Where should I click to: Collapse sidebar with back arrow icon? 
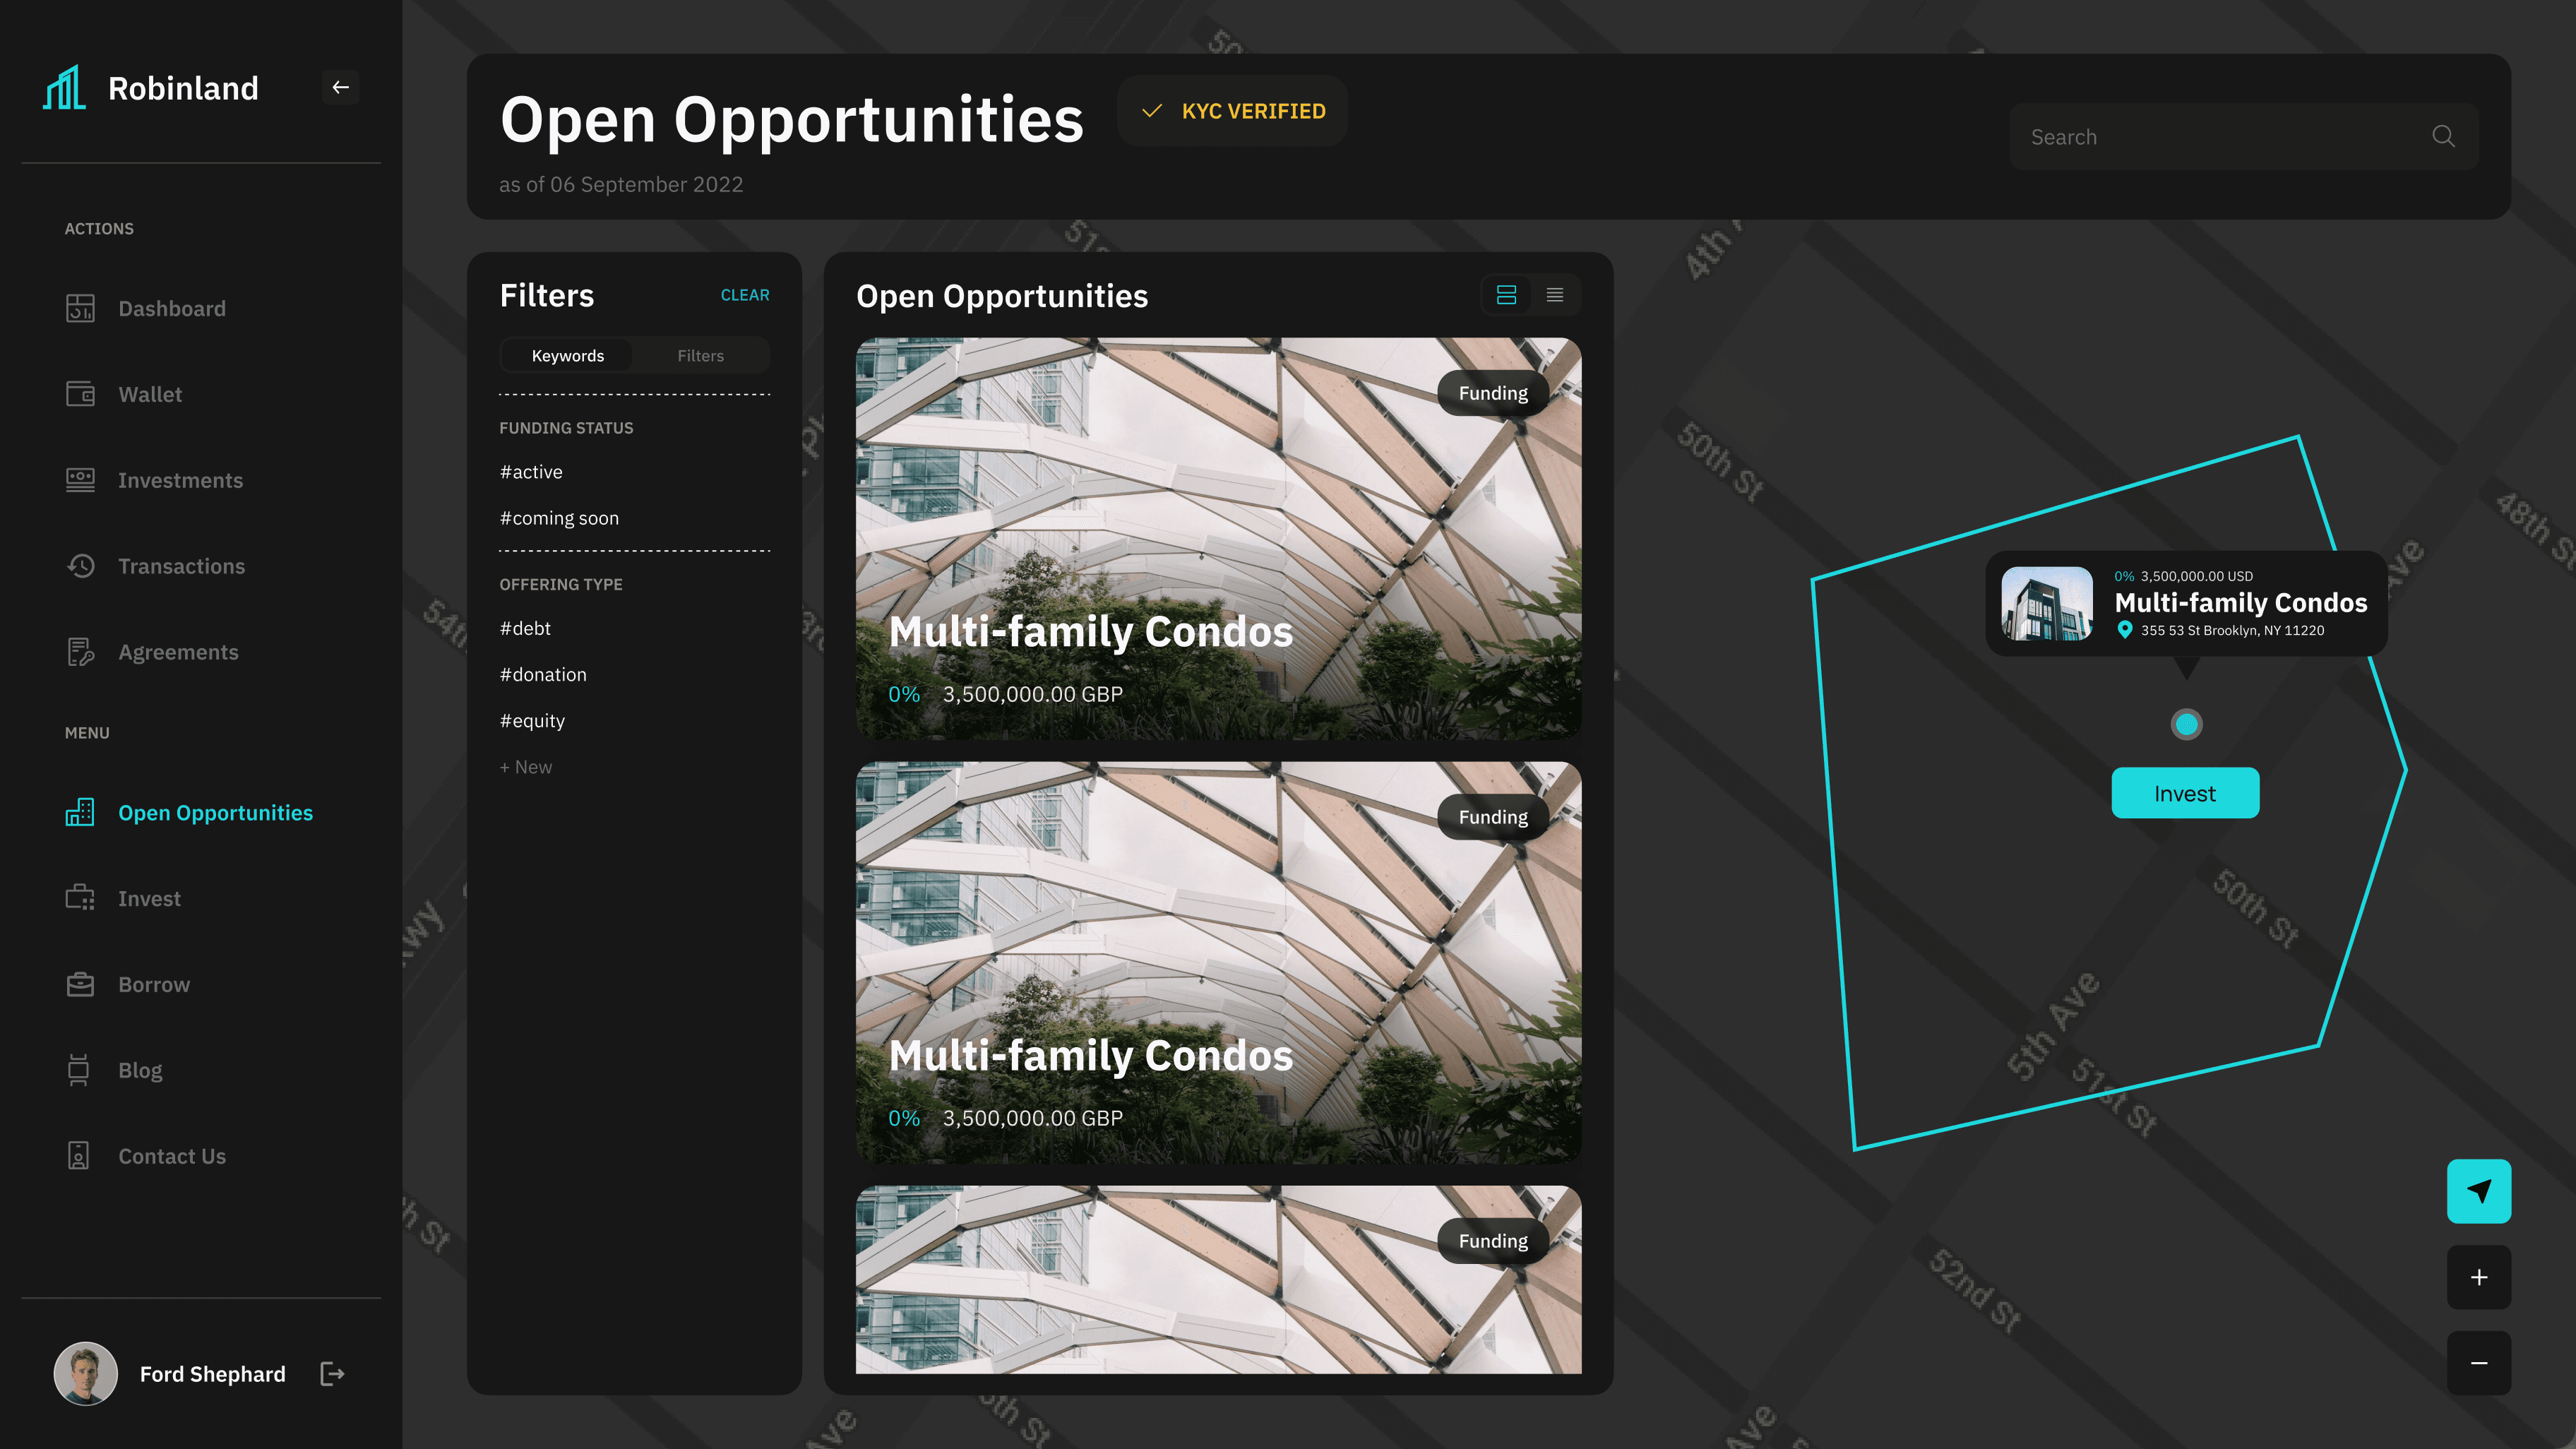pyautogui.click(x=340, y=87)
